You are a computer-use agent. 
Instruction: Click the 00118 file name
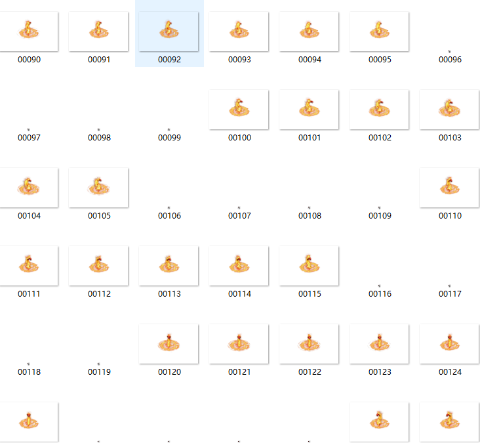click(29, 372)
